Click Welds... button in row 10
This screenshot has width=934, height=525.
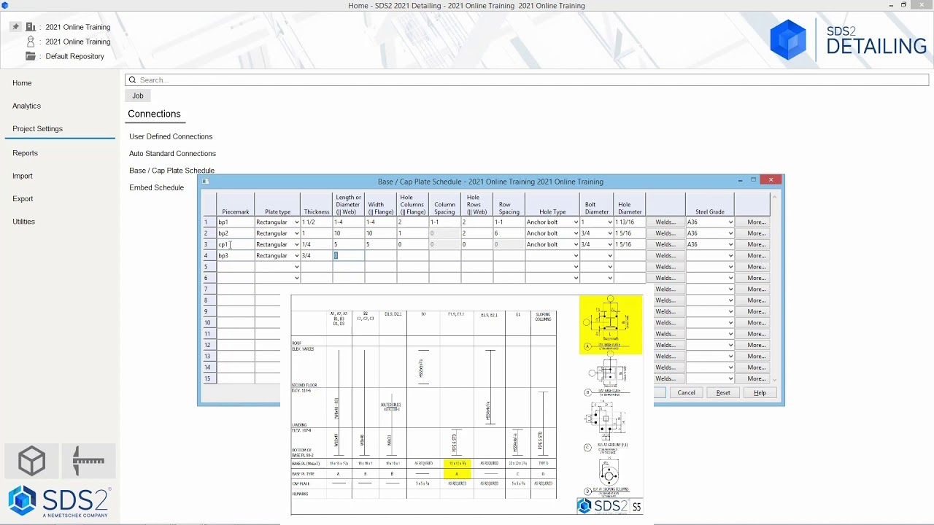pos(665,322)
